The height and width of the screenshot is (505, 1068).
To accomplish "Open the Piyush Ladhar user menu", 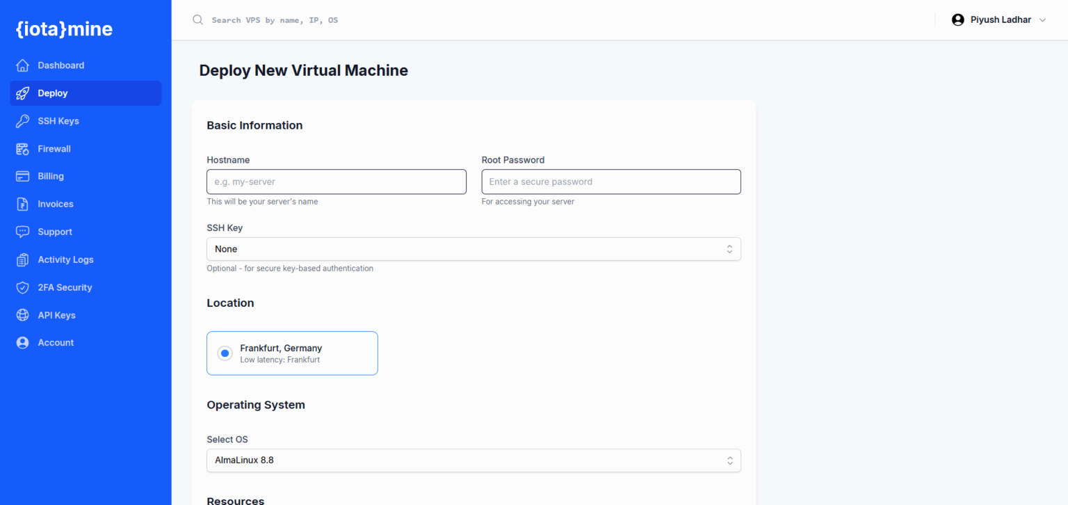I will click(x=998, y=20).
